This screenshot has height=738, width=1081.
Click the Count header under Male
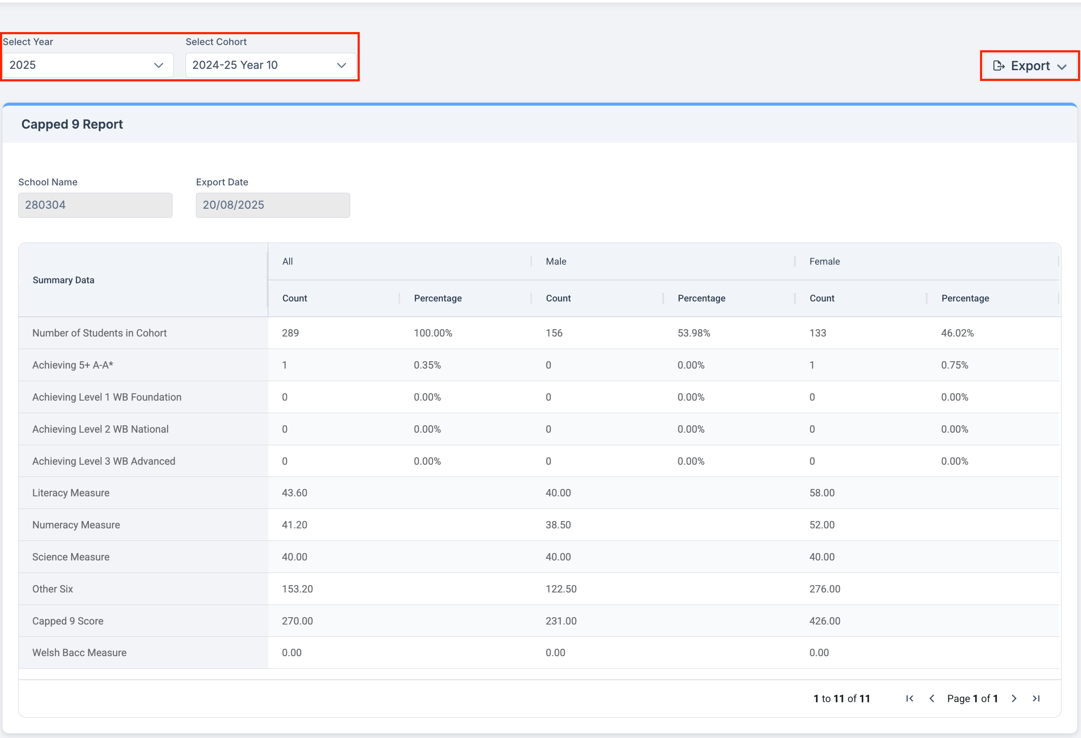tap(558, 298)
